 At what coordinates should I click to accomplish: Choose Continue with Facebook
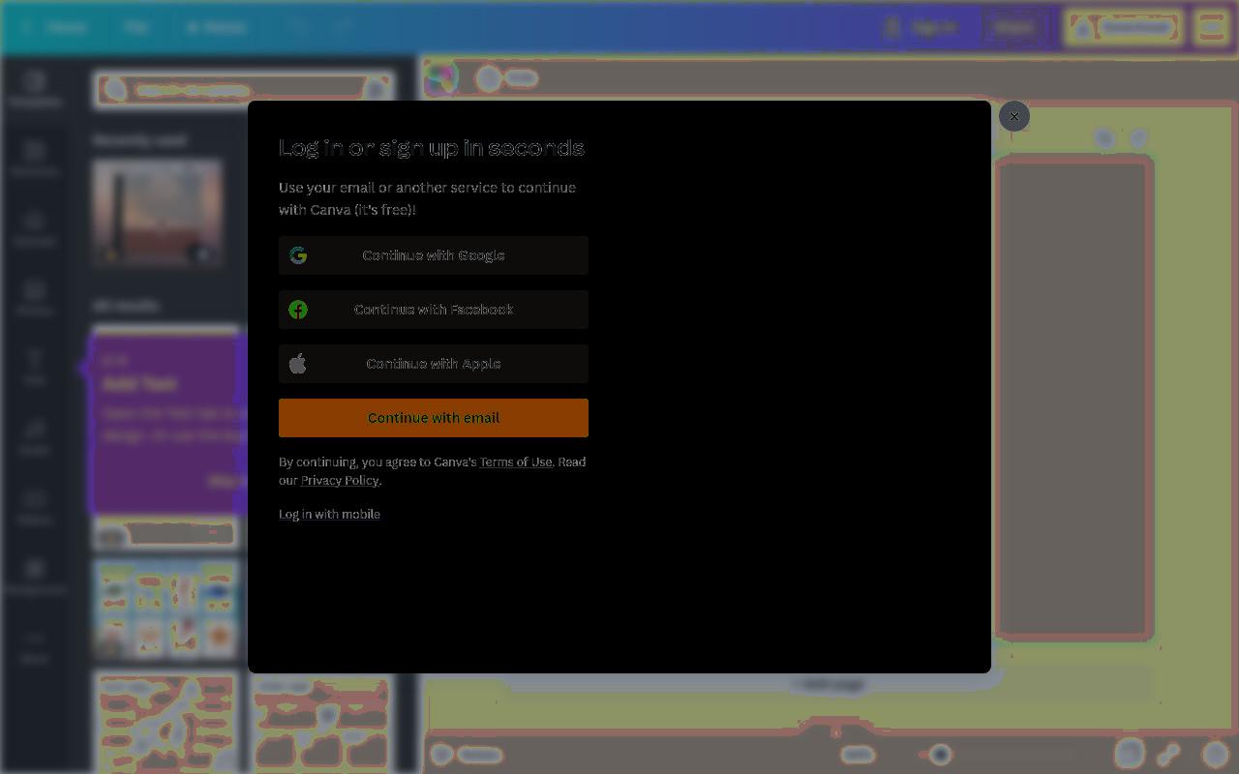pos(433,310)
